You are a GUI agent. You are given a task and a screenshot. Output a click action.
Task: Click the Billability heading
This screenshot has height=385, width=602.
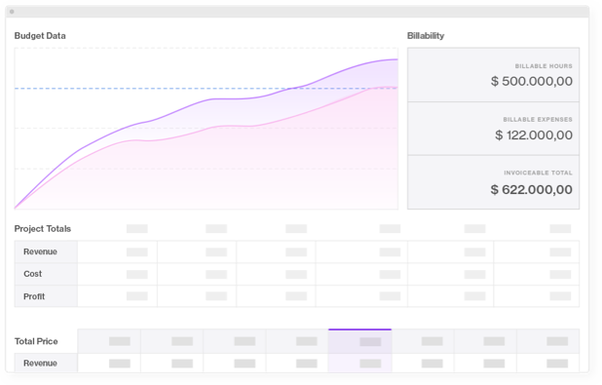tap(426, 36)
